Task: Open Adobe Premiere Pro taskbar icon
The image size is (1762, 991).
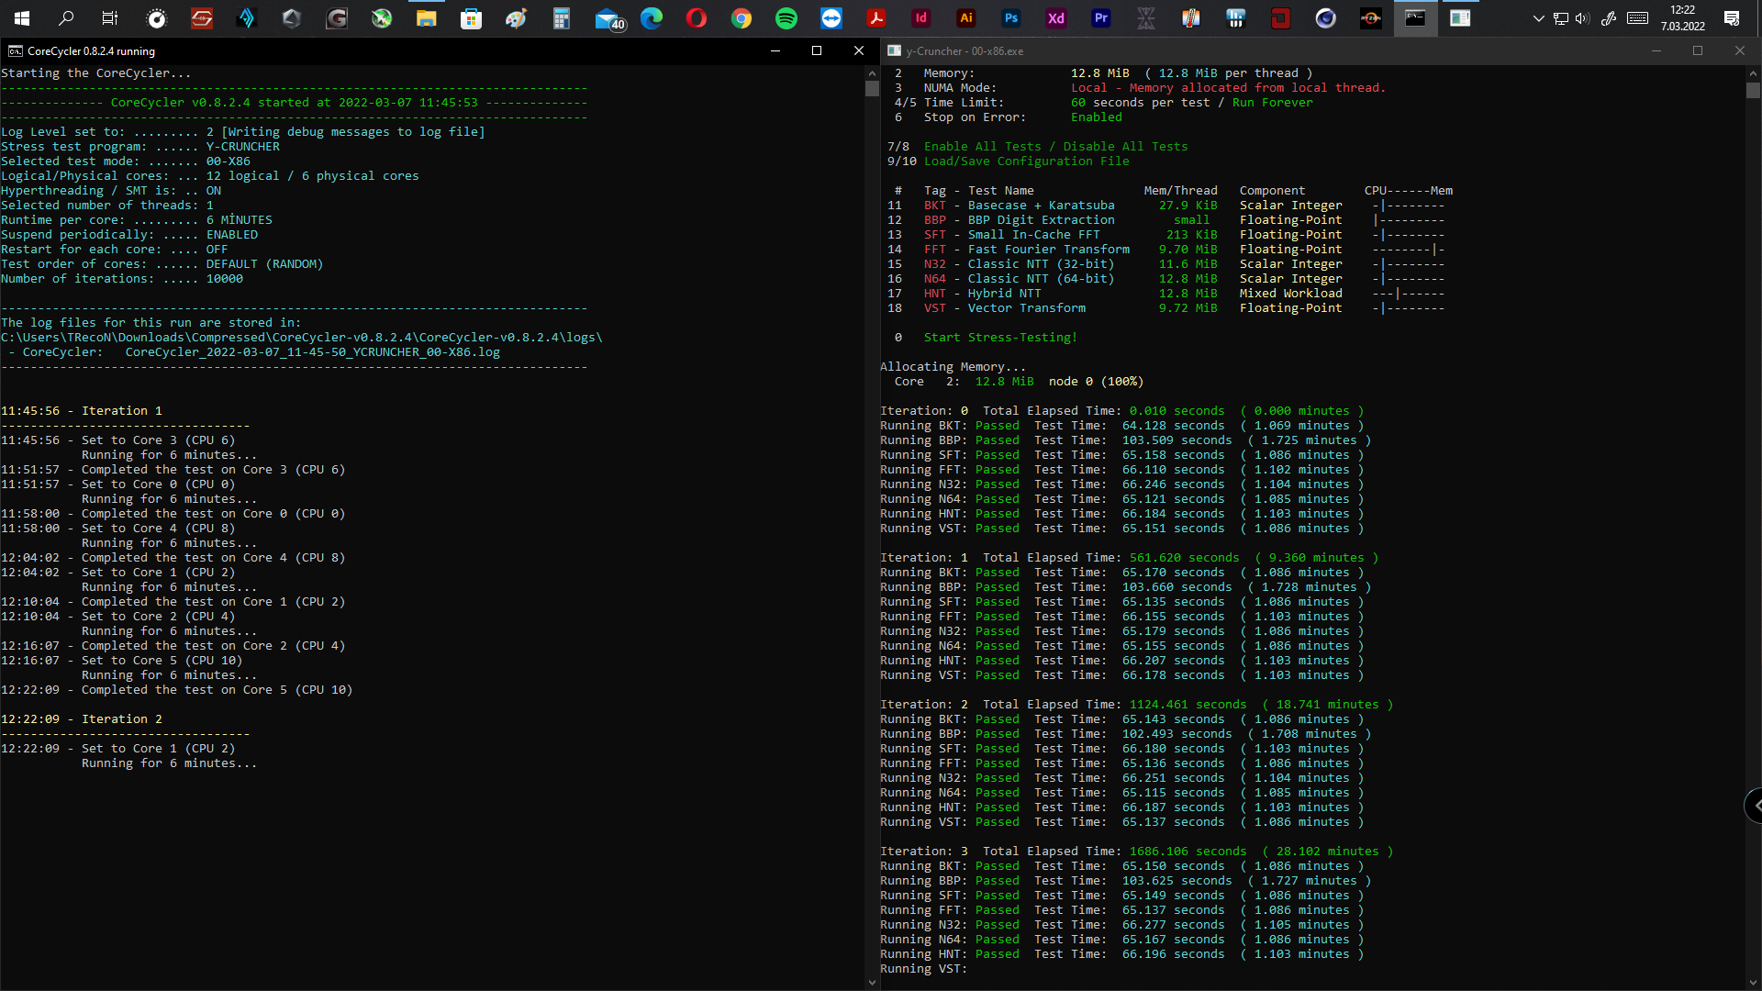Action: click(1101, 18)
